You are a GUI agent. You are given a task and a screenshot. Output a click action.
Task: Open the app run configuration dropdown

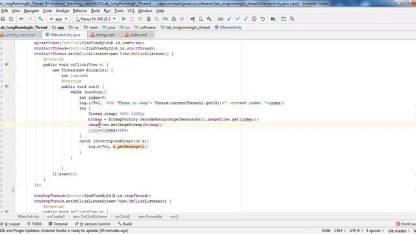(x=58, y=19)
